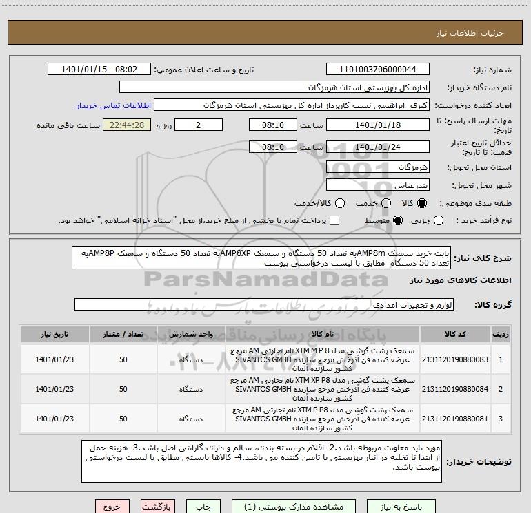The image size is (531, 513).
Task: Click product code 2131120190880081
Action: click(455, 419)
